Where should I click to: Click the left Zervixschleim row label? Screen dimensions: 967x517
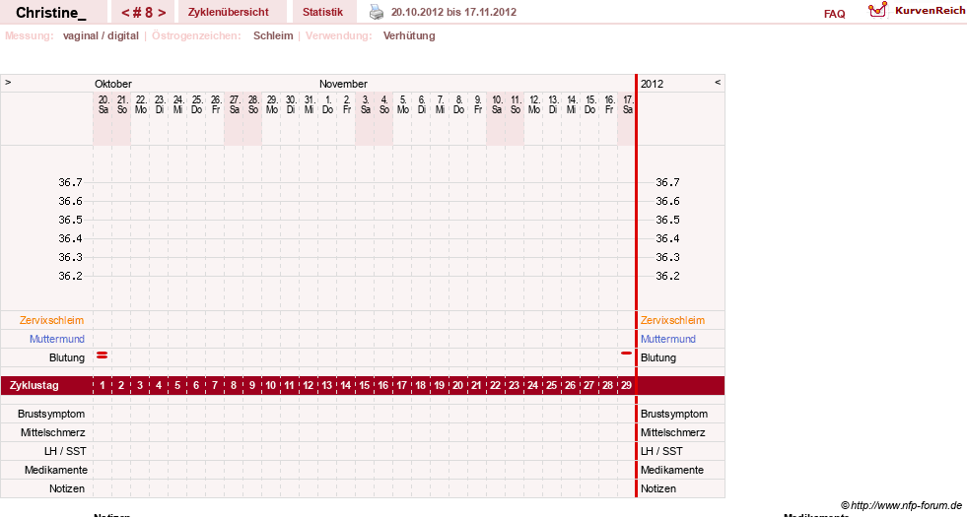coord(52,320)
